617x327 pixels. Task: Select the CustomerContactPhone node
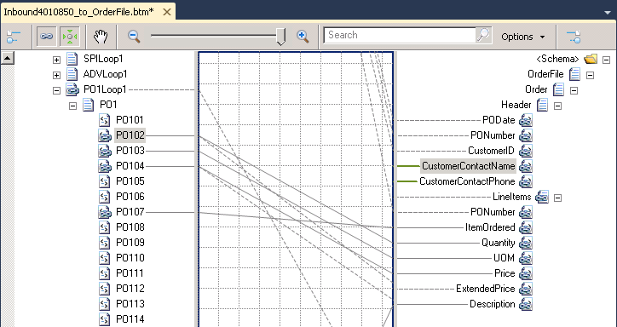467,181
